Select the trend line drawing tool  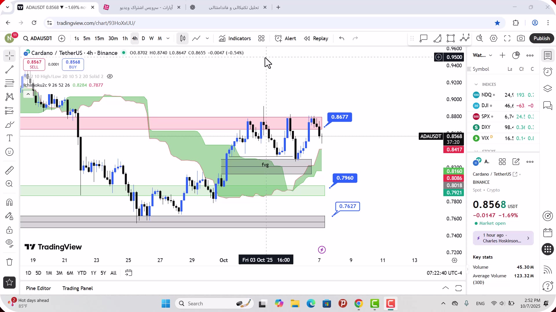point(10,70)
